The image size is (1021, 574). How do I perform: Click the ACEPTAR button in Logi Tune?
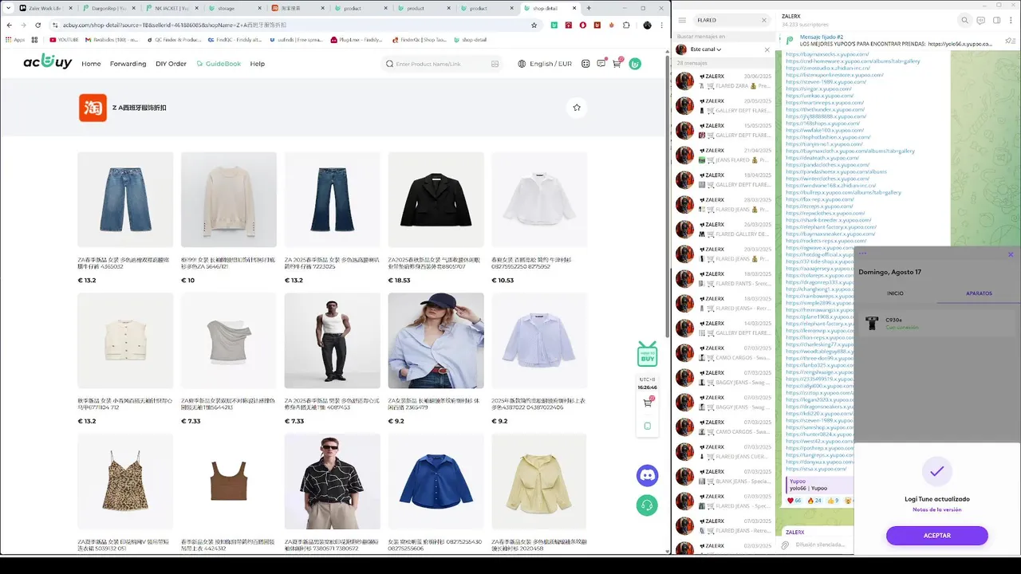(x=936, y=535)
